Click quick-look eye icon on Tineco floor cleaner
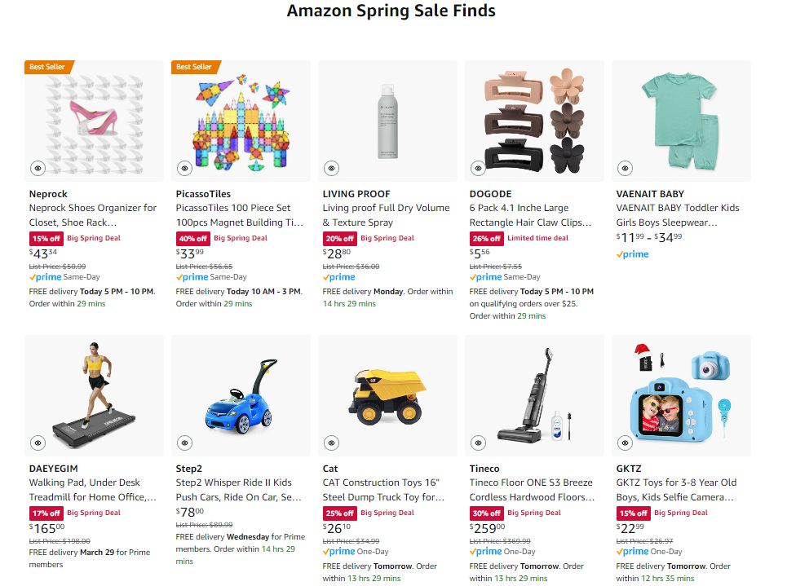Screen dimensions: 787x586 (x=479, y=443)
